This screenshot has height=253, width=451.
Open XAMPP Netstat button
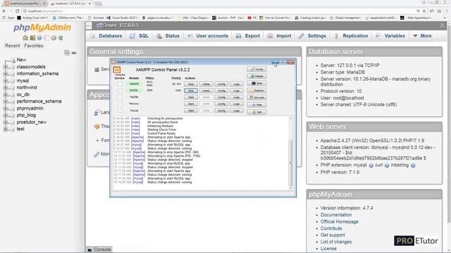coord(257,77)
